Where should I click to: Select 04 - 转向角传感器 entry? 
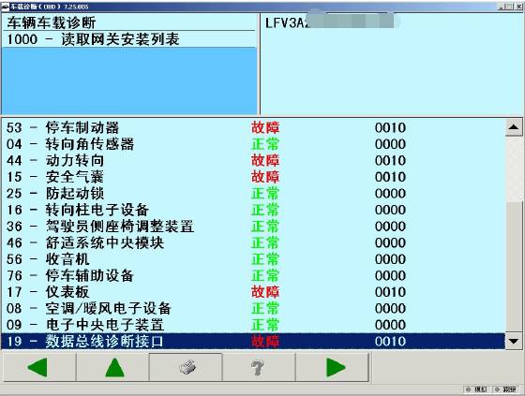[x=253, y=144]
